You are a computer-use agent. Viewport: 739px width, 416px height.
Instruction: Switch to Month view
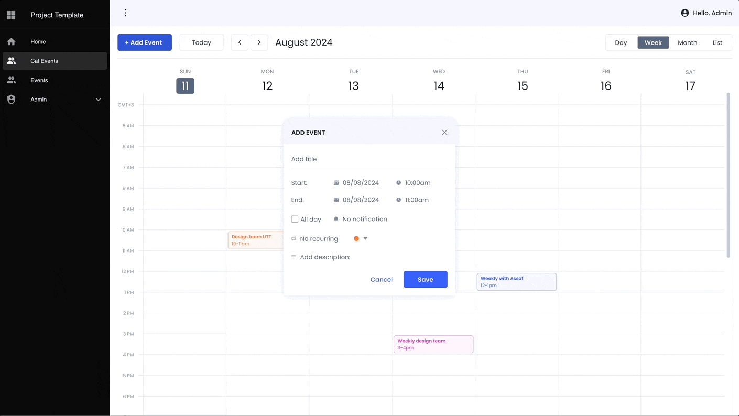pos(687,42)
